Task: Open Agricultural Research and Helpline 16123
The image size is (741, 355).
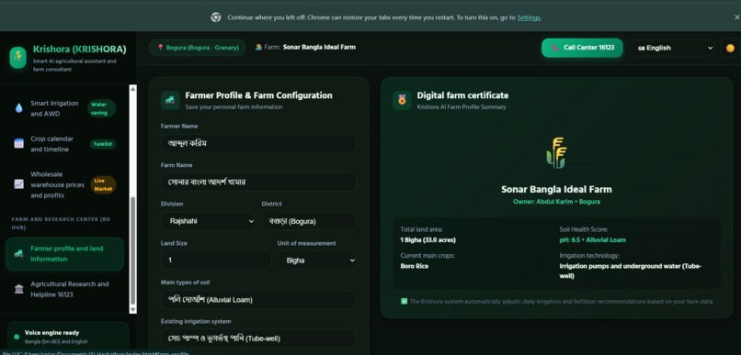Action: pyautogui.click(x=64, y=289)
